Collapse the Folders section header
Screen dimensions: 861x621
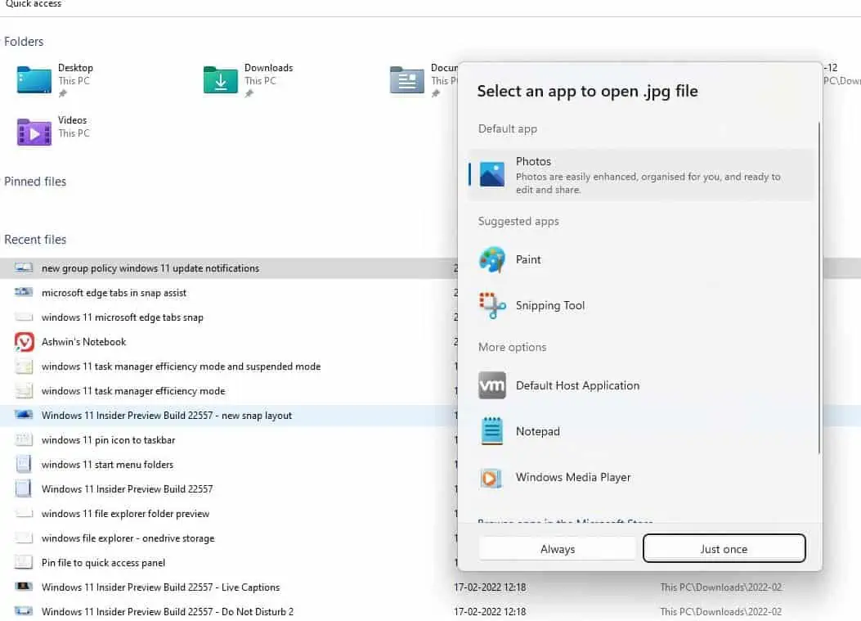coord(24,42)
